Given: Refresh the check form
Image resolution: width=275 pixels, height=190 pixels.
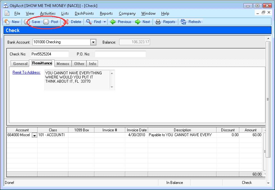Looking at the screenshot, I should pyautogui.click(x=183, y=22).
